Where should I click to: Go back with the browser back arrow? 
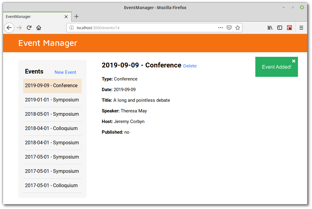[9, 28]
